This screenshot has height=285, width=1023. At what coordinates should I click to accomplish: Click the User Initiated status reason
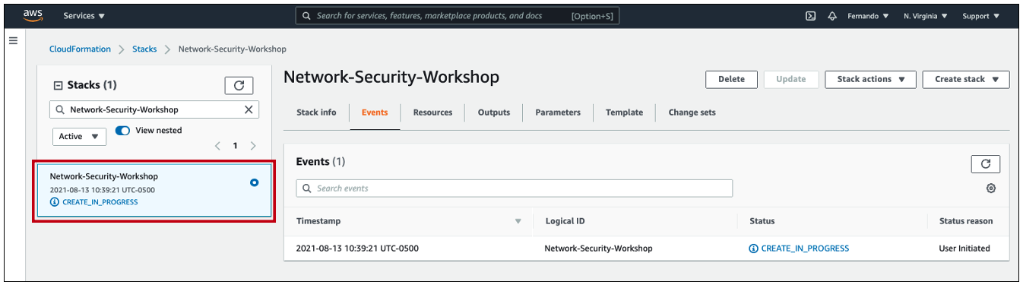coord(964,249)
